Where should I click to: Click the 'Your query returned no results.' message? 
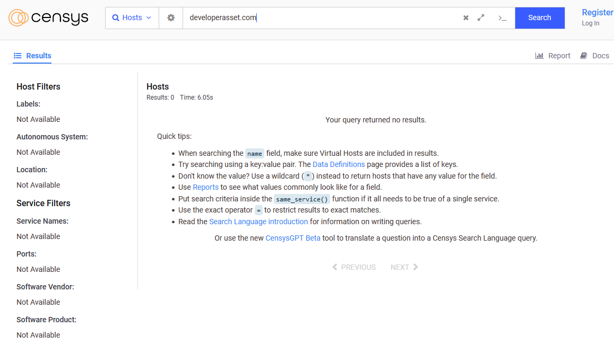pyautogui.click(x=376, y=120)
